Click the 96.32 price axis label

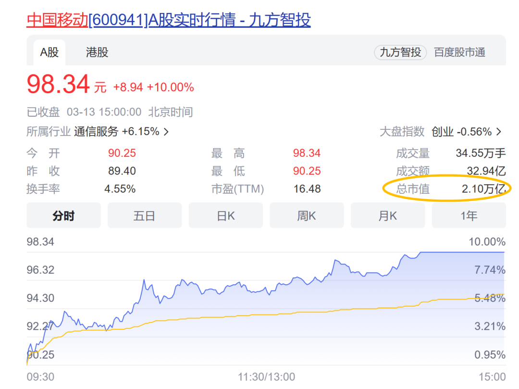click(x=40, y=270)
